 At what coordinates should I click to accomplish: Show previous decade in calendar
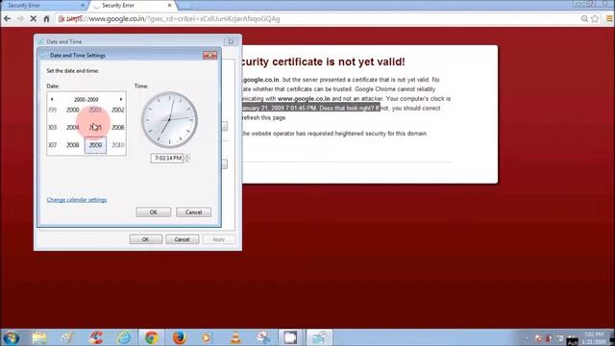click(x=52, y=99)
